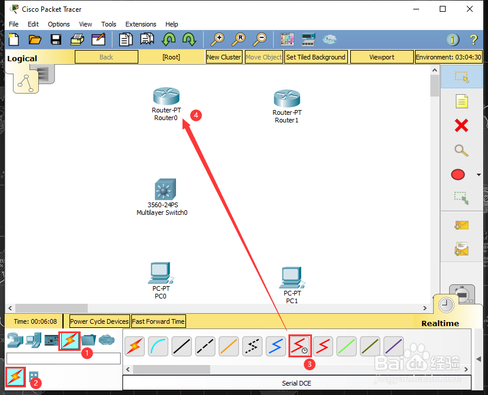Click the device search input field

(64, 359)
